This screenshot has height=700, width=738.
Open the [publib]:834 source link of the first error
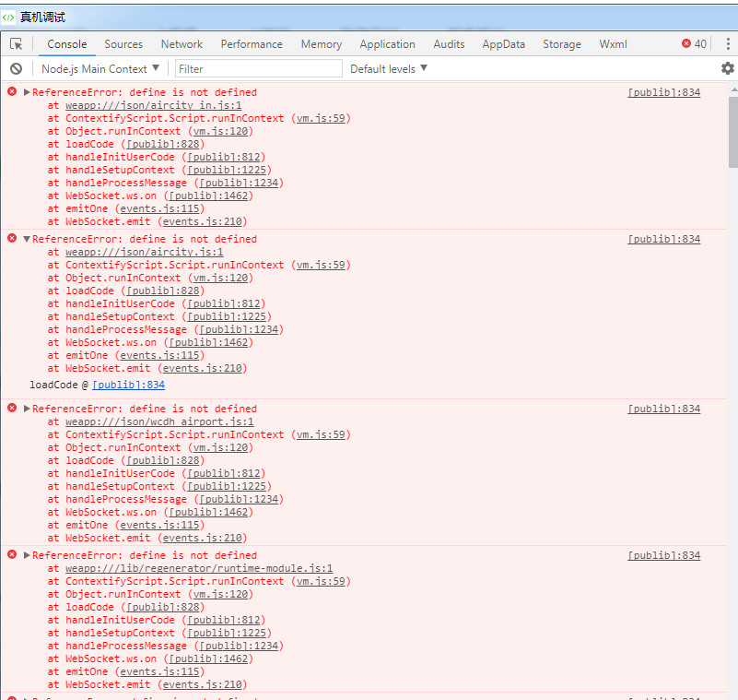click(x=664, y=92)
